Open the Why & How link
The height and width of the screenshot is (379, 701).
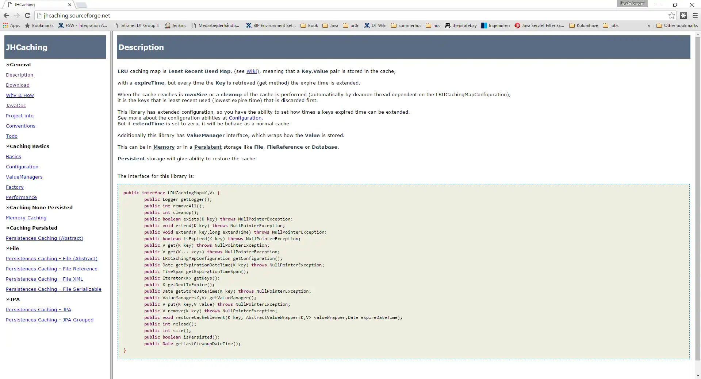[x=20, y=95]
